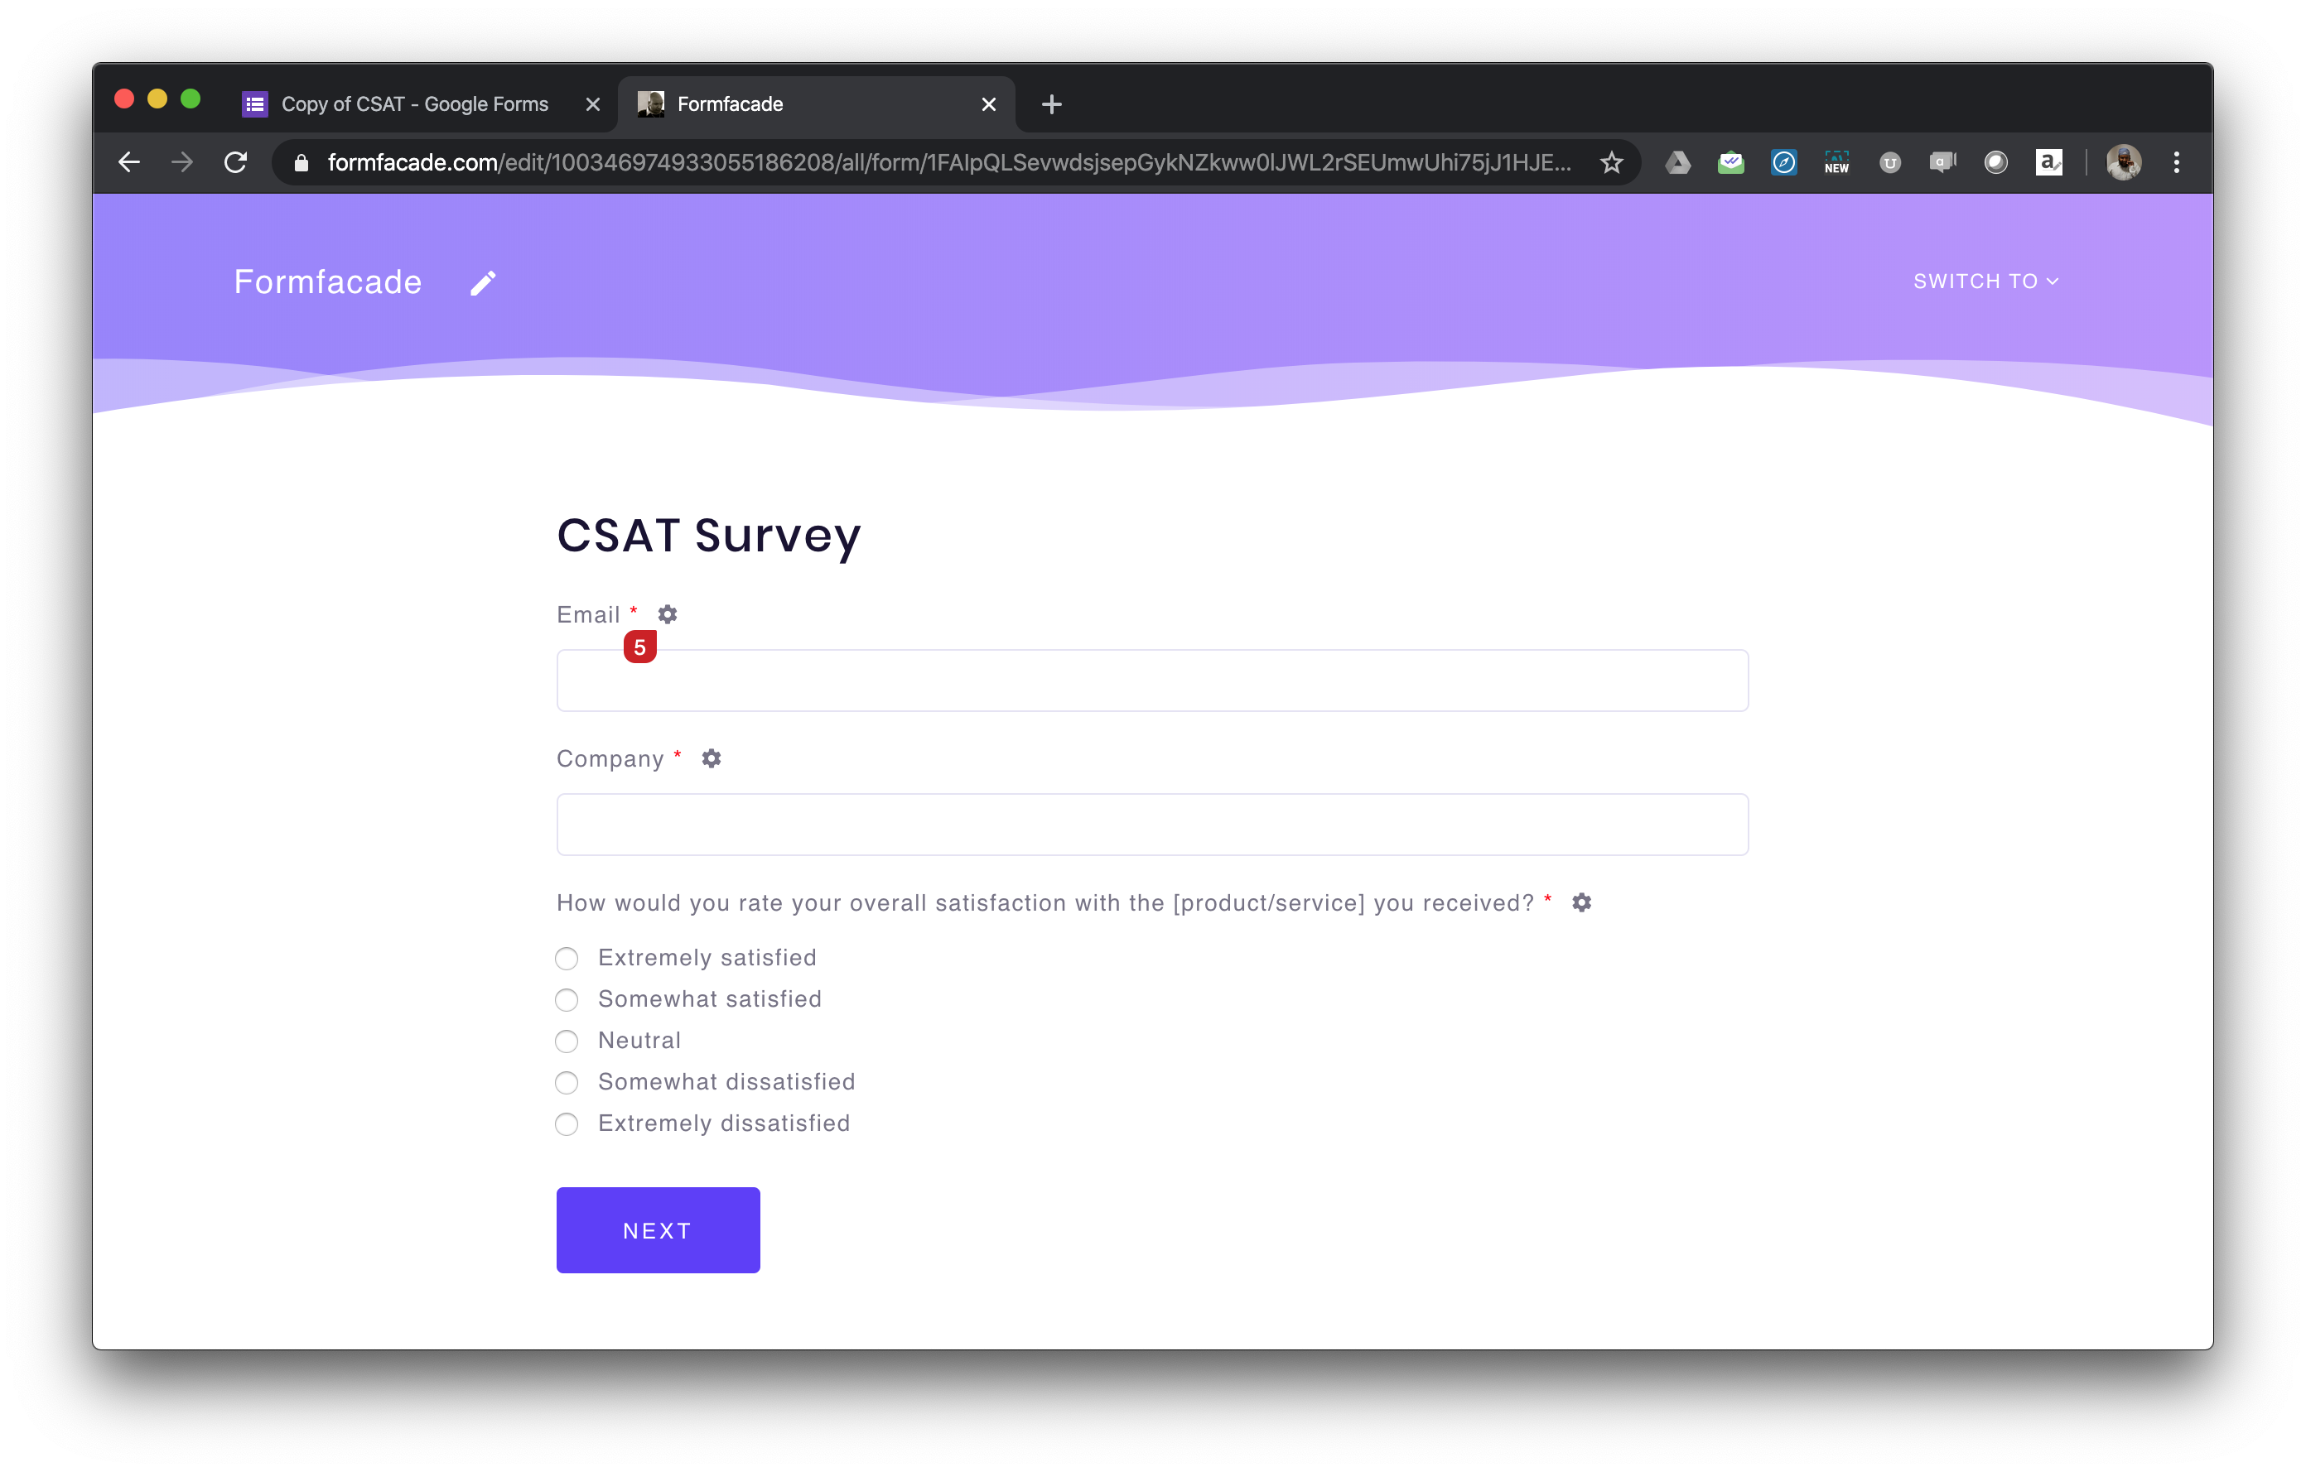
Task: Select Extremely dissatisfied radio option
Action: point(567,1123)
